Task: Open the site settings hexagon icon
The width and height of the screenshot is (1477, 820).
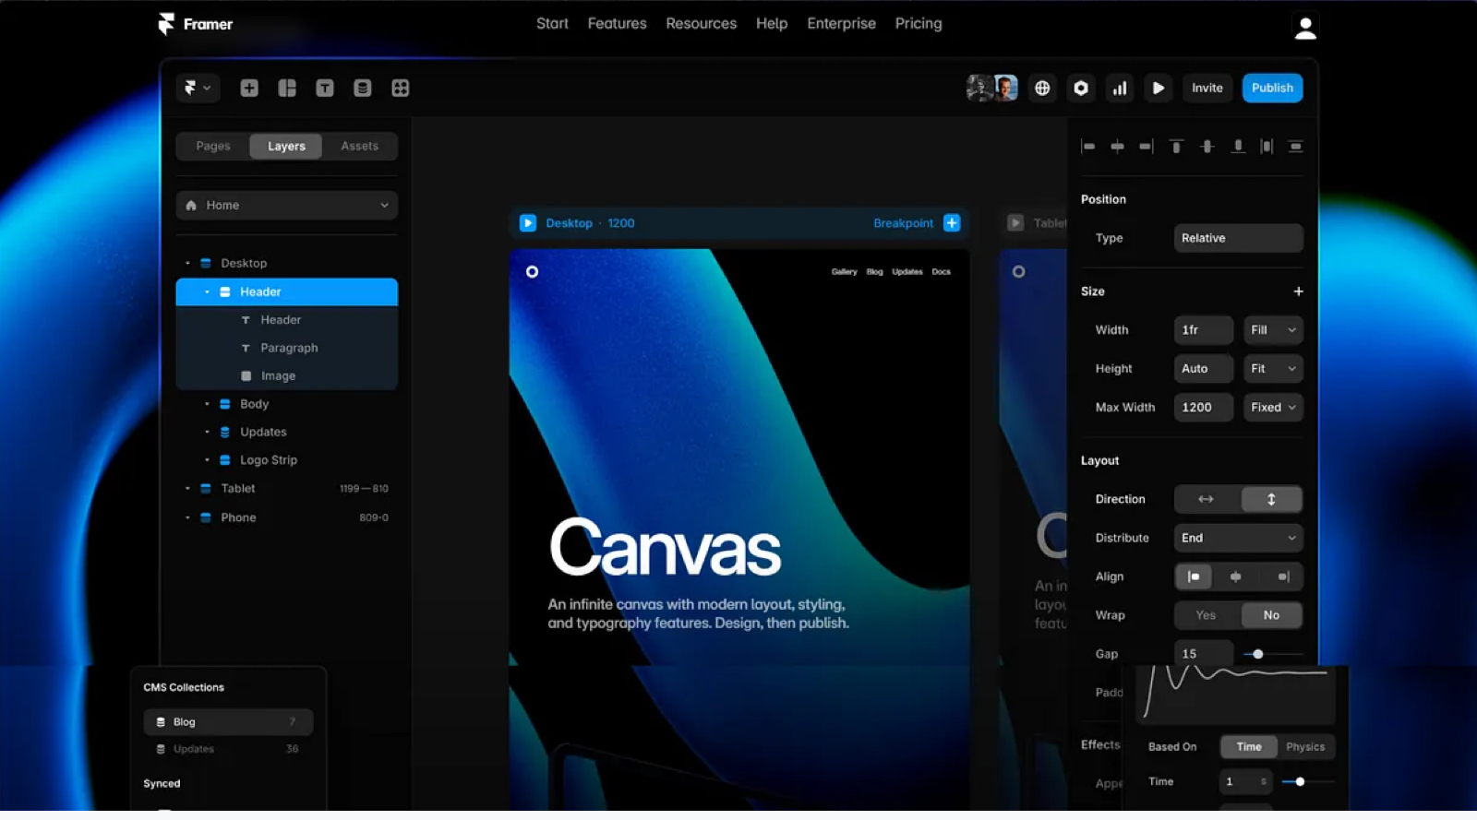Action: point(1081,88)
